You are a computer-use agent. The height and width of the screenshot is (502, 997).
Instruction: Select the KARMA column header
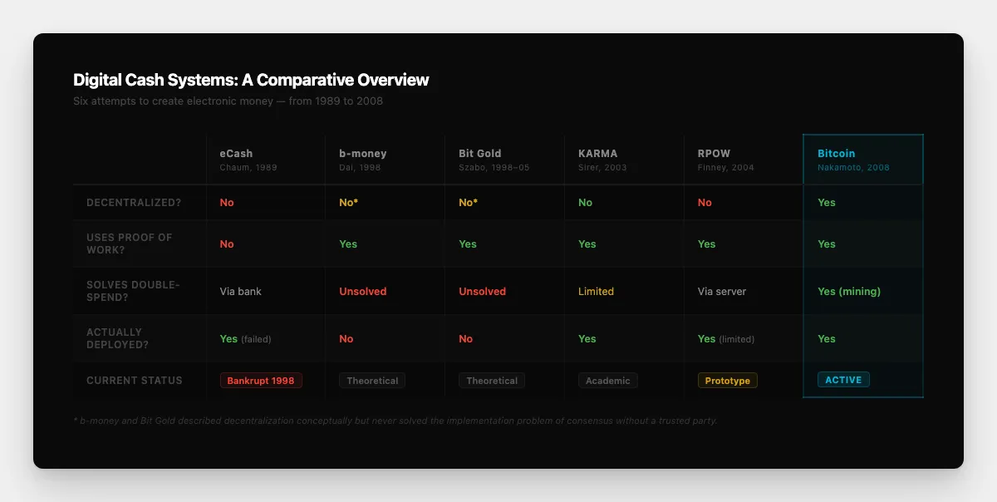pyautogui.click(x=625, y=160)
